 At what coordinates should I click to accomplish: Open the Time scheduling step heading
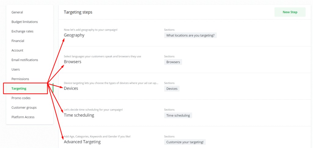pos(79,115)
